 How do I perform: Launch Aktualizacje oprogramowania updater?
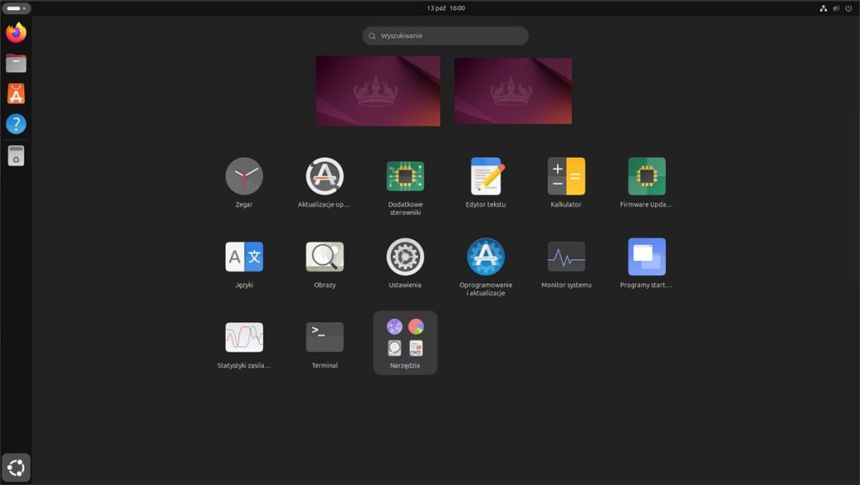click(x=324, y=176)
